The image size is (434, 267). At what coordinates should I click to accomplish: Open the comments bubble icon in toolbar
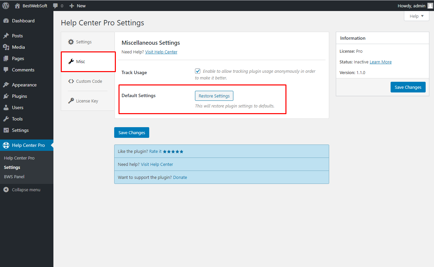pyautogui.click(x=55, y=6)
